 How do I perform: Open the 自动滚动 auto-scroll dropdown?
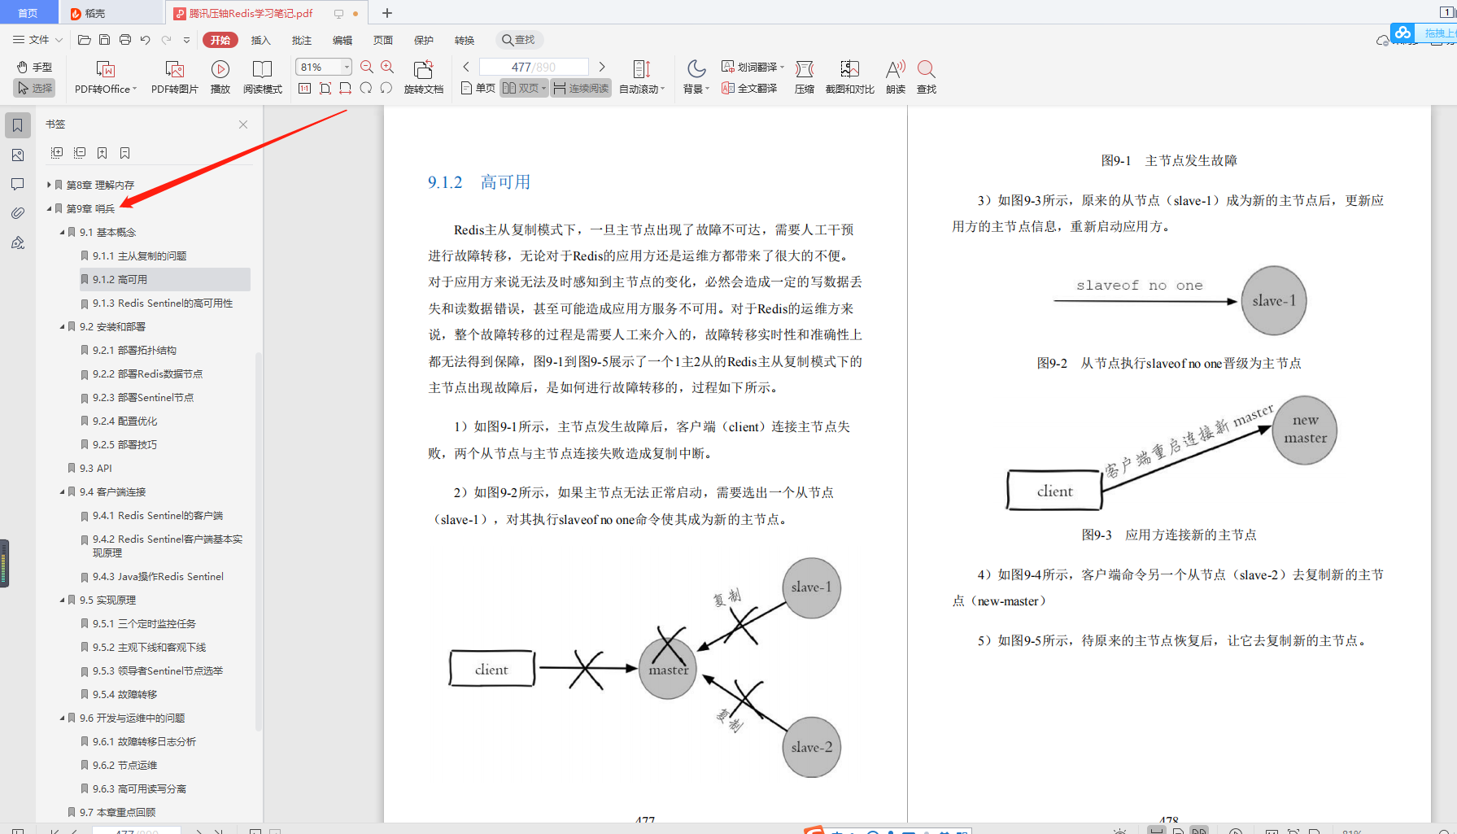642,77
